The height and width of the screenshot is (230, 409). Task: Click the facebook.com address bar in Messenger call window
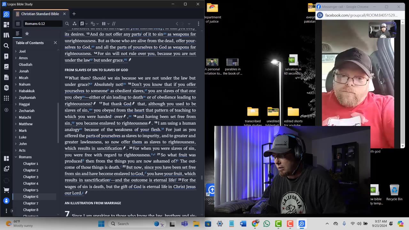(361, 15)
